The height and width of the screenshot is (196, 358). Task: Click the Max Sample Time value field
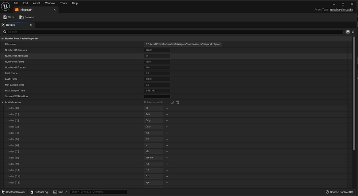(157, 91)
